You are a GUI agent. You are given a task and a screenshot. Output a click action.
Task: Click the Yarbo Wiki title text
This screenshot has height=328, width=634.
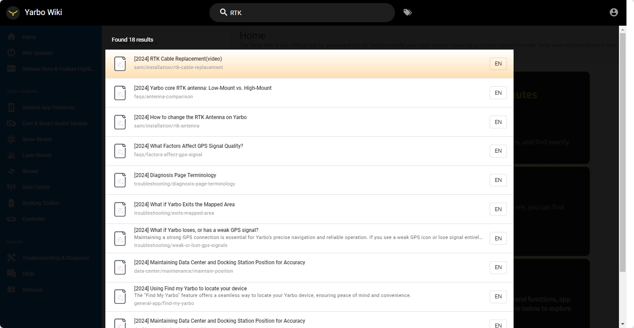tap(43, 12)
